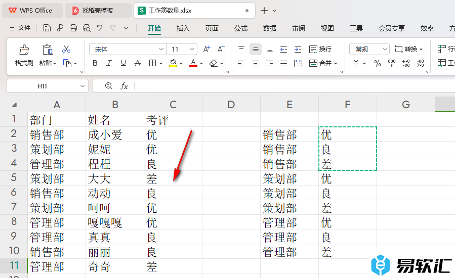Click Decrease Indent icon

click(283, 49)
